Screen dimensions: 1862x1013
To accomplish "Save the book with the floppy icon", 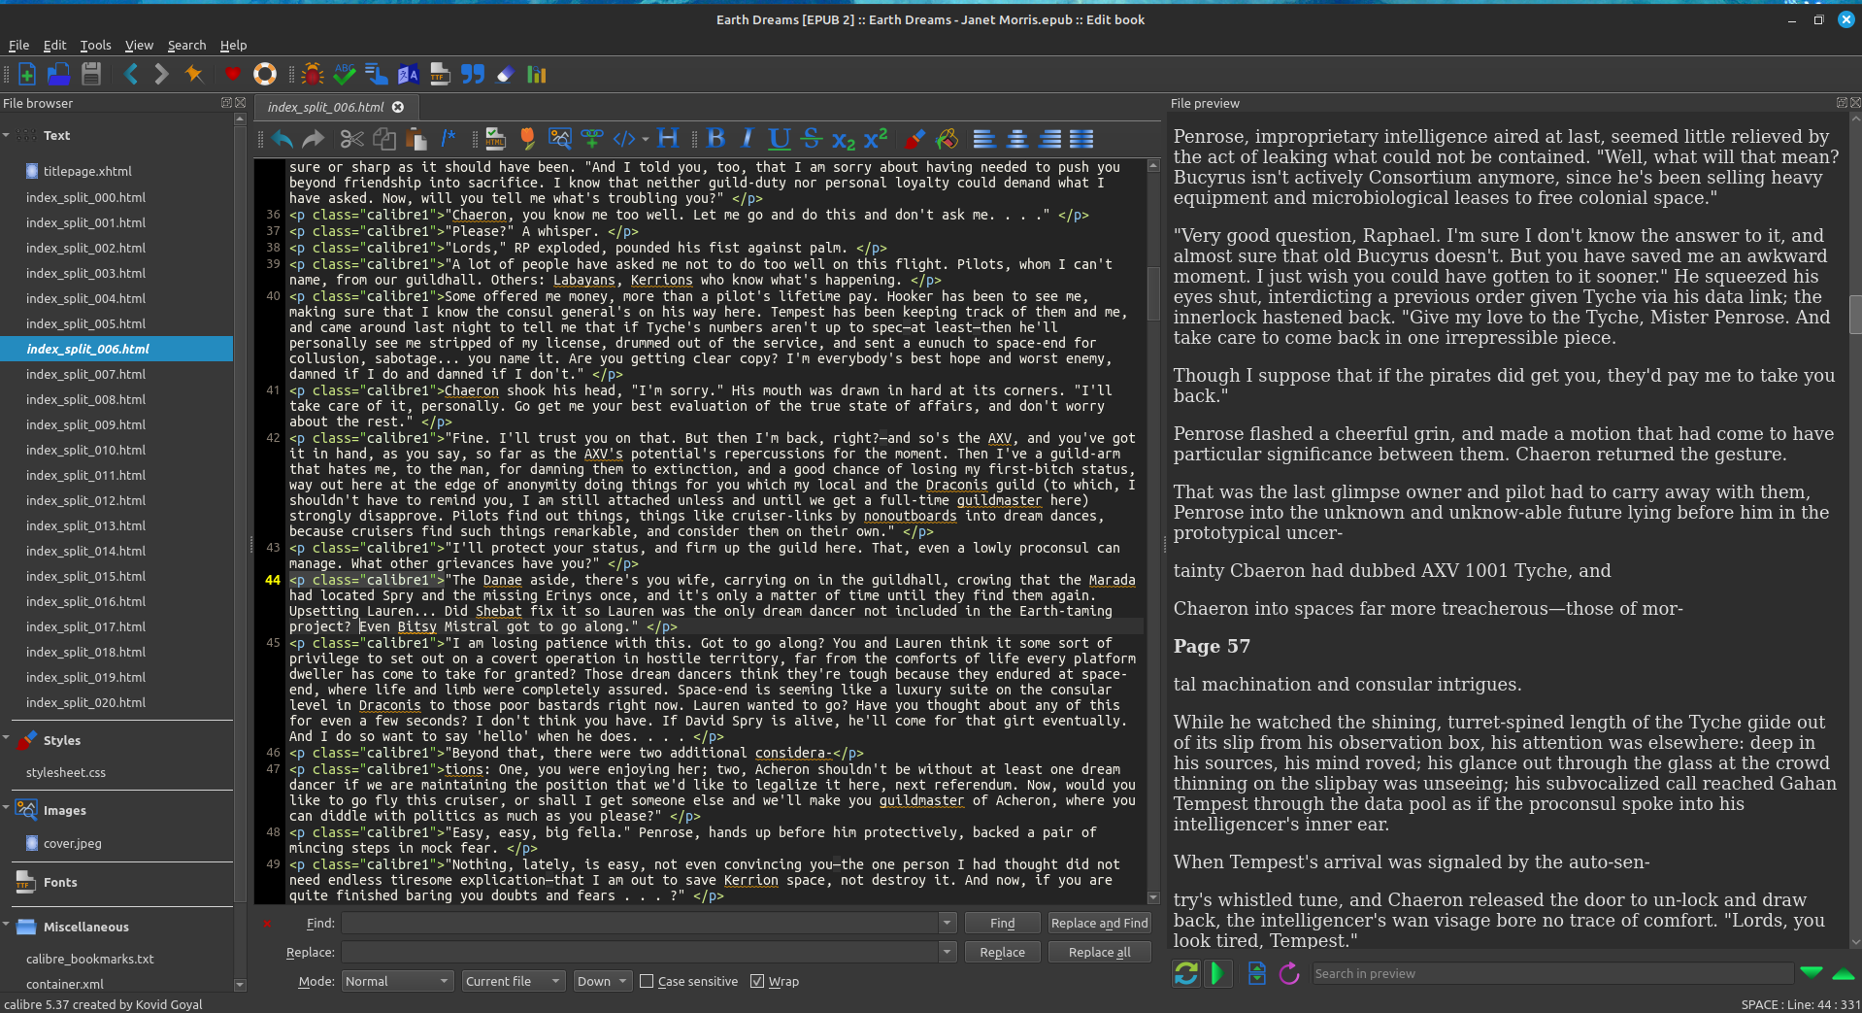I will [x=91, y=74].
